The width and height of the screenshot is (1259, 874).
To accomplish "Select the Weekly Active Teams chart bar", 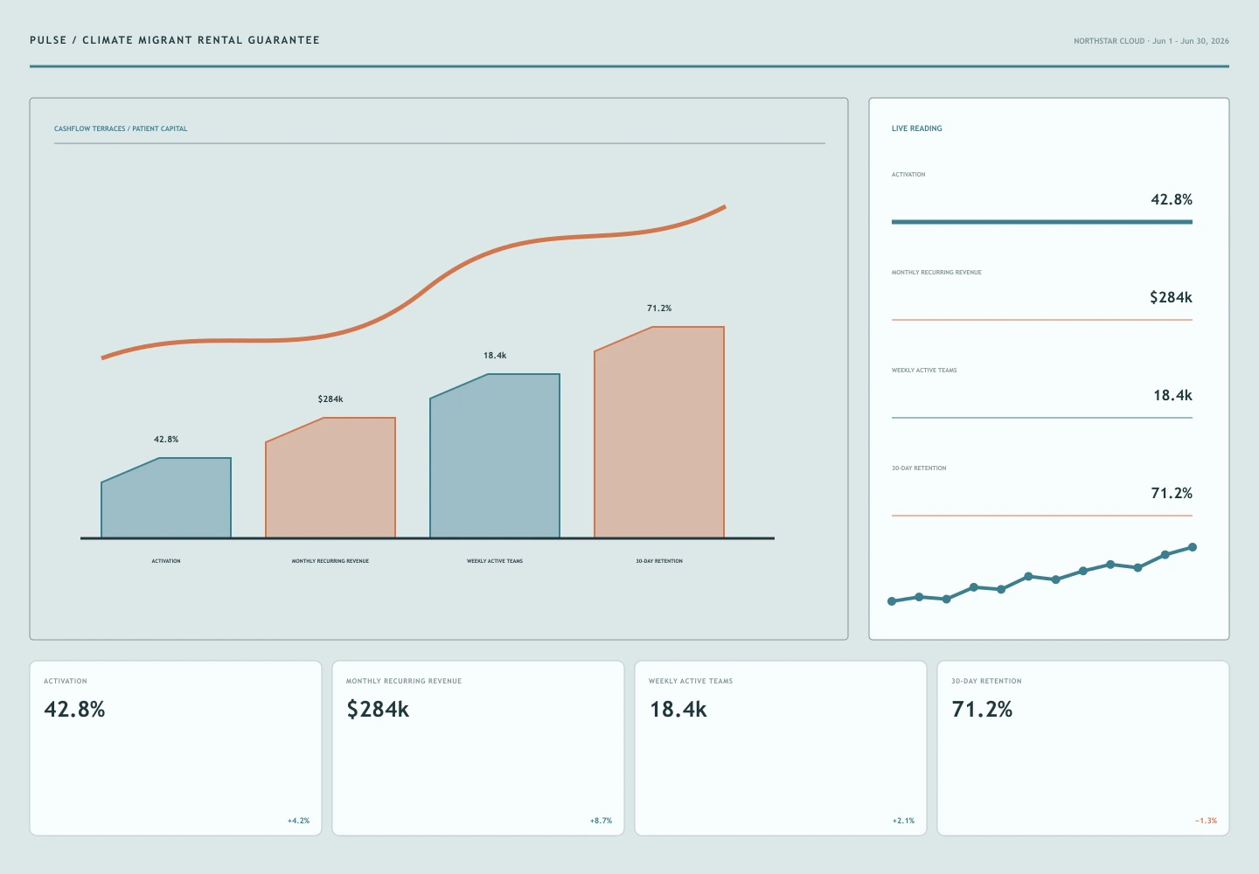I will point(495,456).
